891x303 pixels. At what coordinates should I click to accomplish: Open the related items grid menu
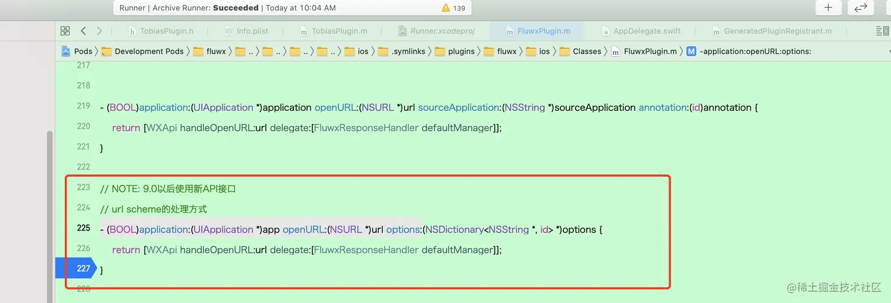(65, 31)
